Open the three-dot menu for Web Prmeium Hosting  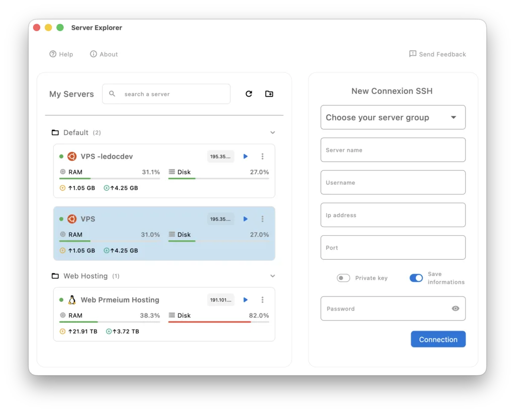pos(263,299)
